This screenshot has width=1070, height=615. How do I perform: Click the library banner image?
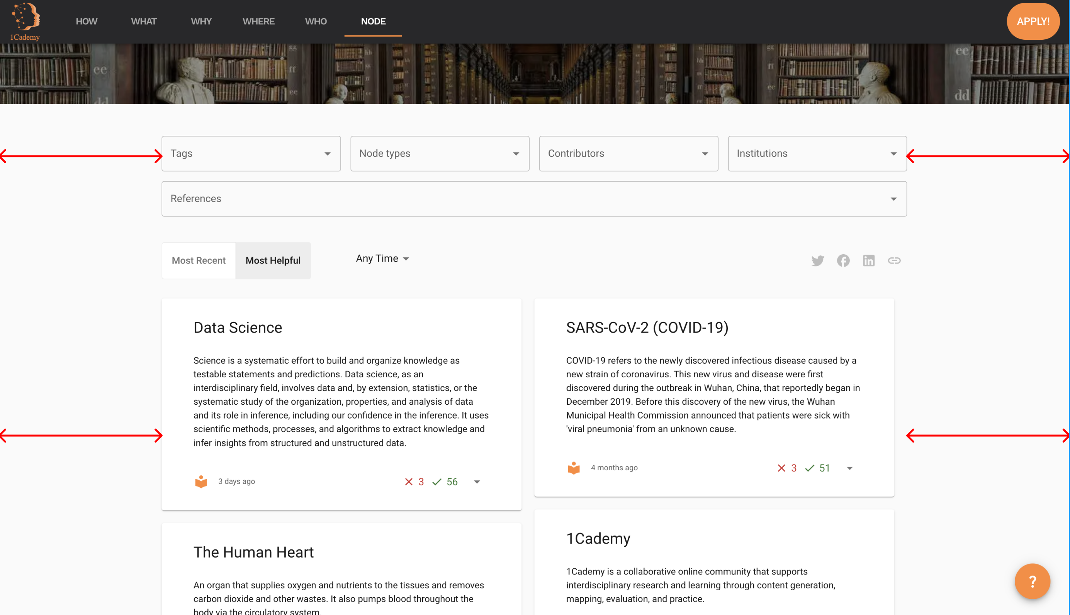click(x=535, y=74)
